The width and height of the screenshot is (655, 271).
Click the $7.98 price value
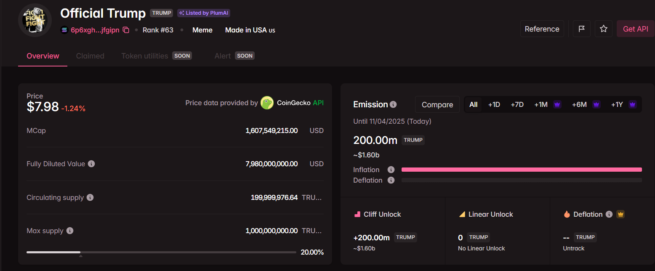pos(43,107)
